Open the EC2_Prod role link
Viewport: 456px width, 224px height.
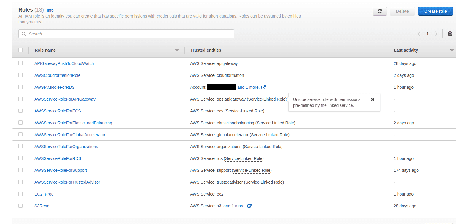44,194
